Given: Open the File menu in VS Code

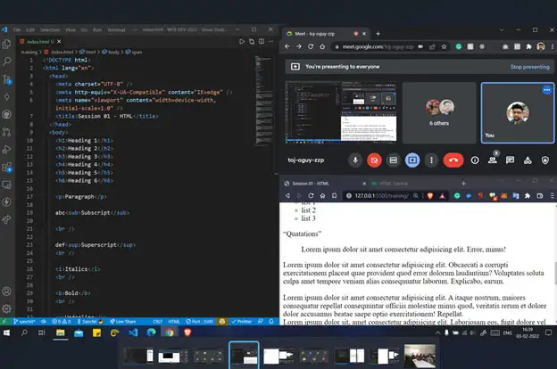Looking at the screenshot, I should (17, 29).
